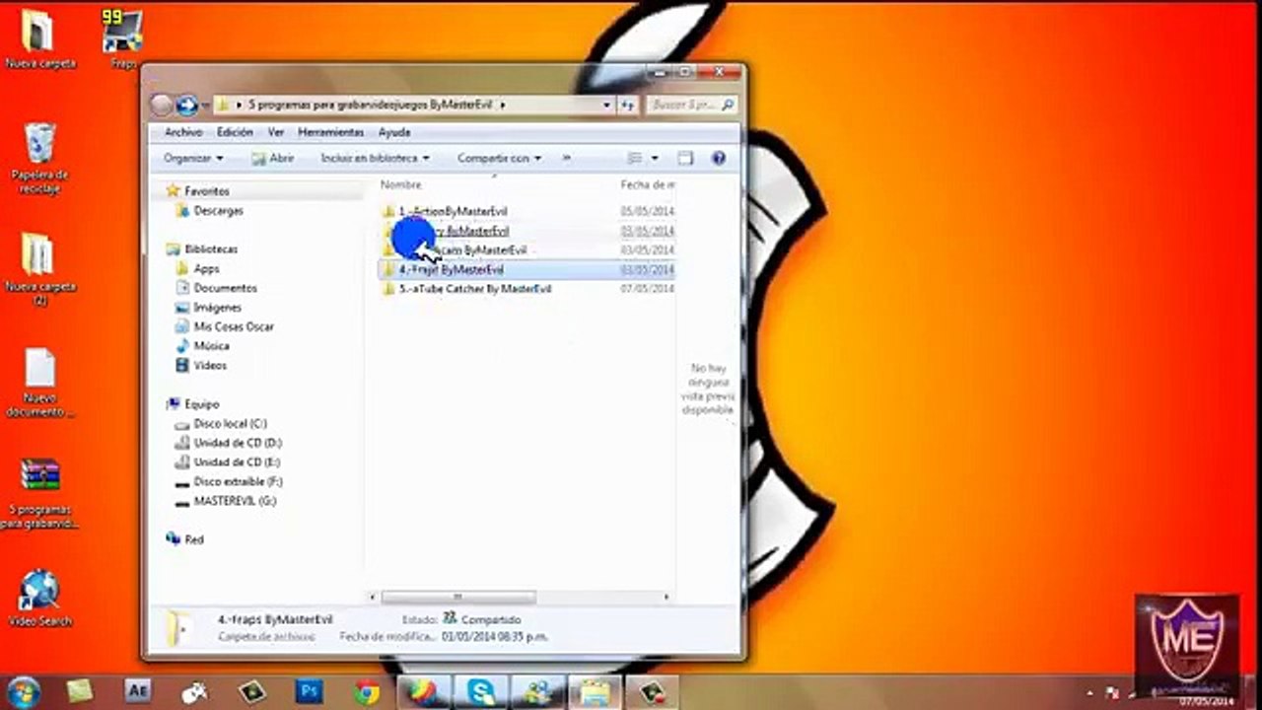Open the Ver menu

tap(276, 132)
